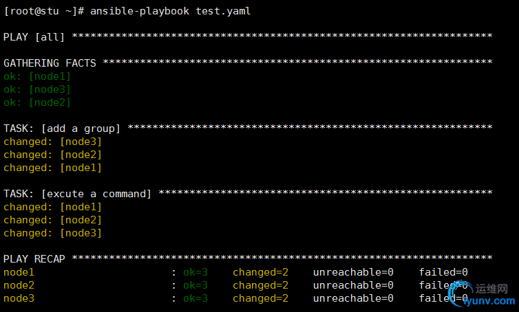Click changed=2 in the node2 recap row
This screenshot has height=312, width=519.
coord(260,285)
